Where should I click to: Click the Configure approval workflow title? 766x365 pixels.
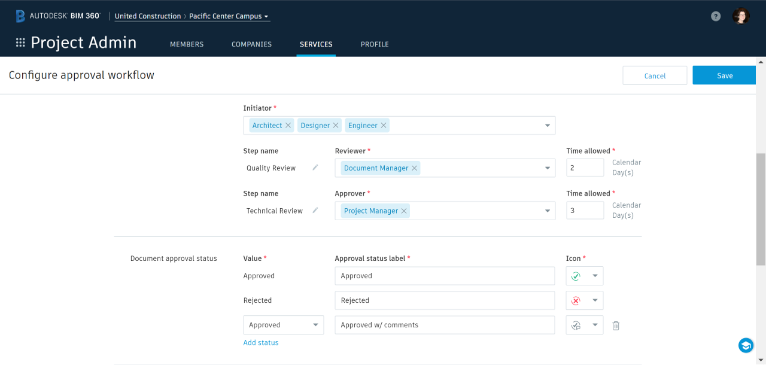[x=81, y=75]
